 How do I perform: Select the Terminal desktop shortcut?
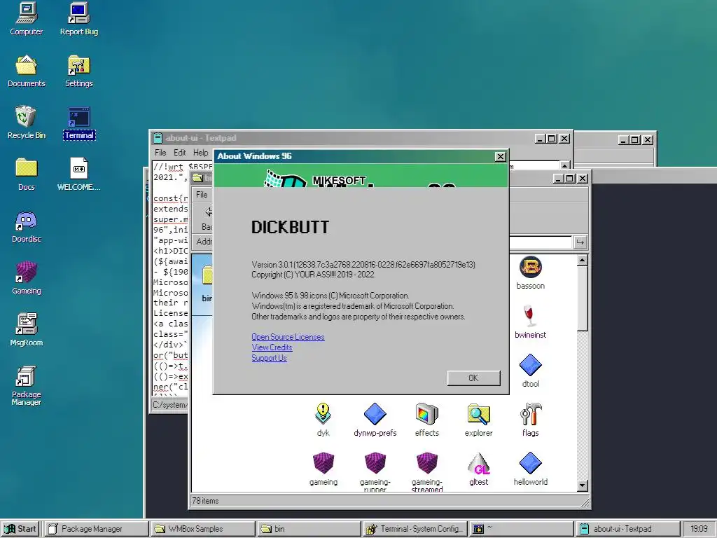click(79, 123)
